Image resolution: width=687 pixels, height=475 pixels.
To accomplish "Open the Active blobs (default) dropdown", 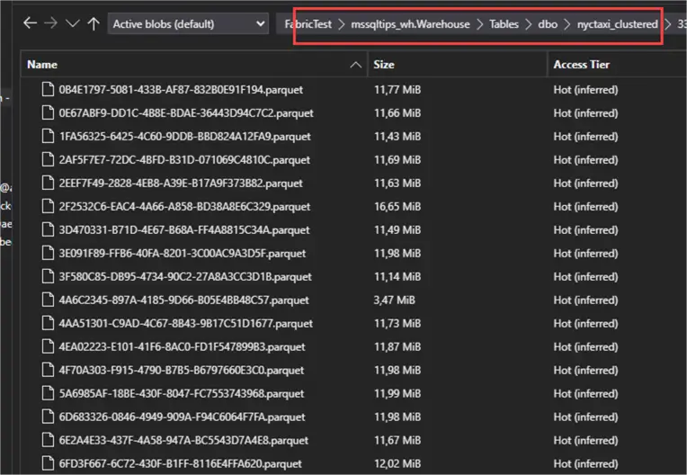I will click(x=188, y=23).
